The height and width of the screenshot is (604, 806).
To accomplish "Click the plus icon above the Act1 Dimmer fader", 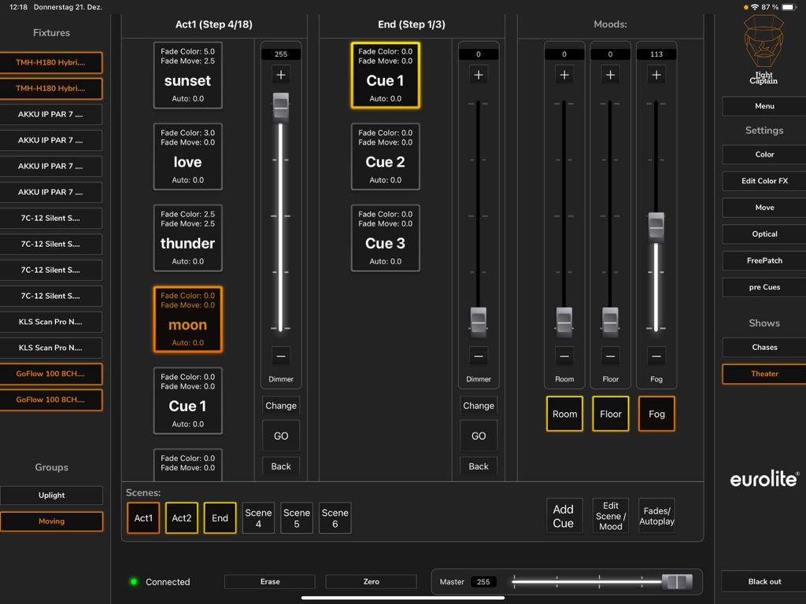I will [280, 75].
